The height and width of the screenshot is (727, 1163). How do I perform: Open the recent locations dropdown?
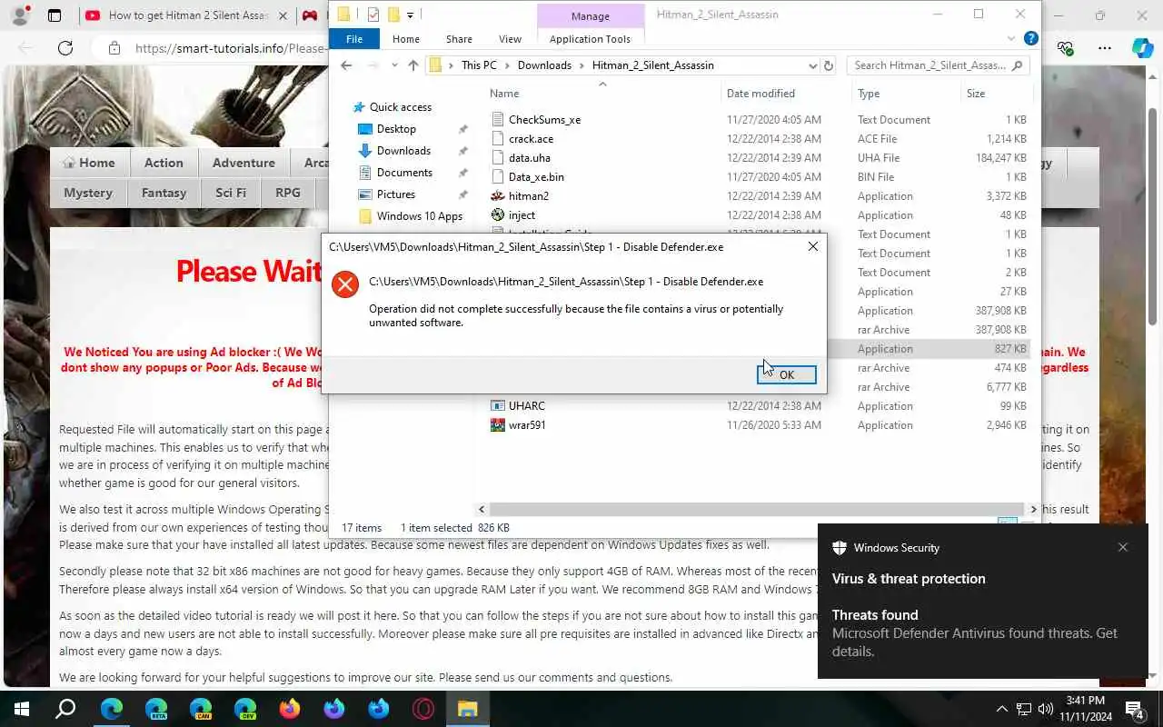tap(394, 65)
